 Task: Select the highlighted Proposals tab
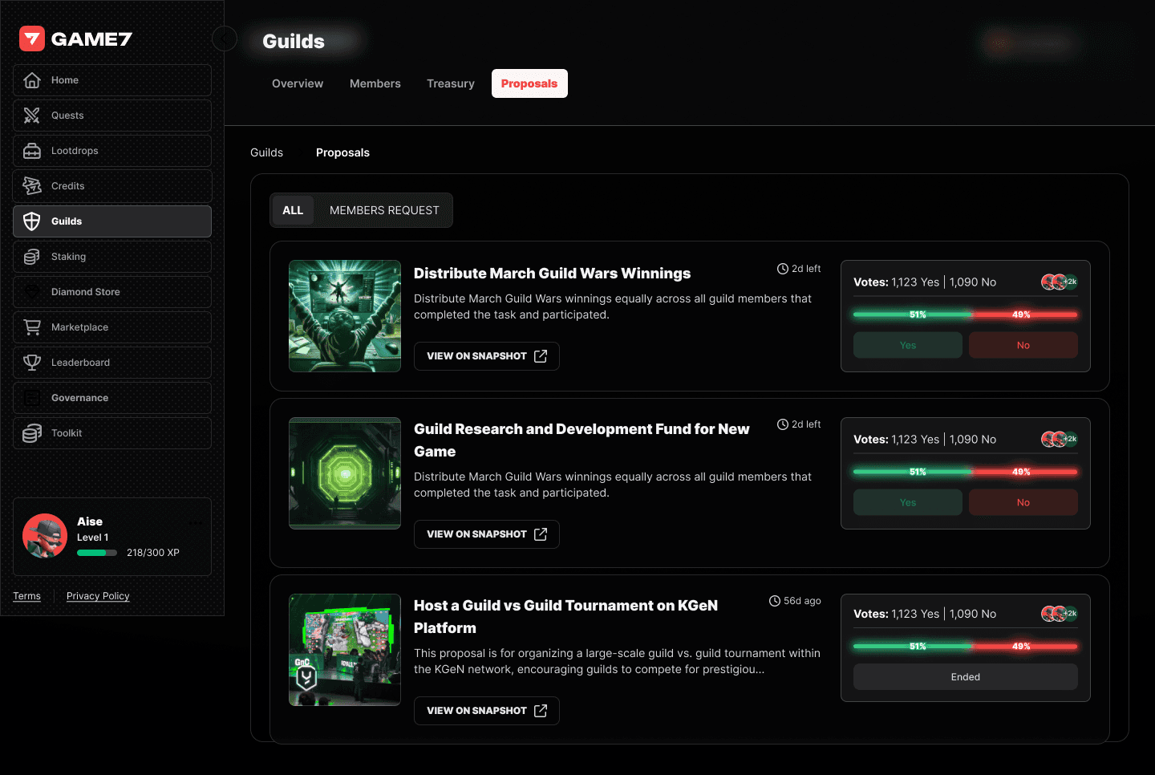[x=529, y=83]
